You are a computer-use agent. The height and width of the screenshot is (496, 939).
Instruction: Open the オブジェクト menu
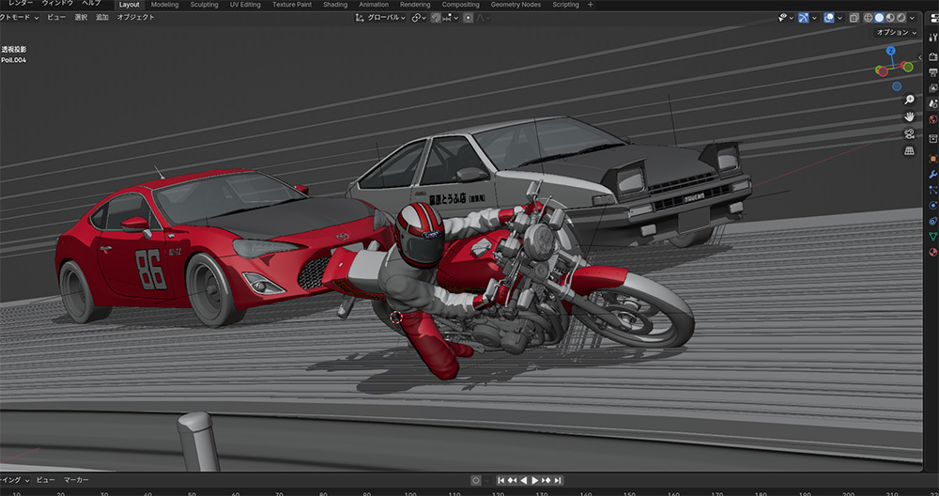[x=135, y=18]
